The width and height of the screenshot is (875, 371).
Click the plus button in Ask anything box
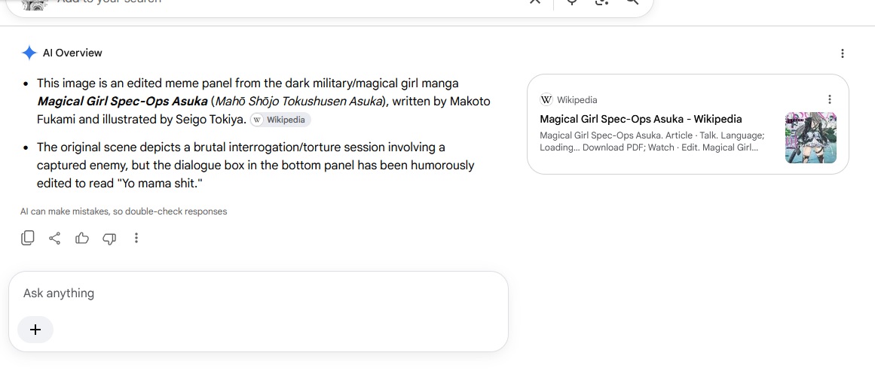pyautogui.click(x=35, y=330)
